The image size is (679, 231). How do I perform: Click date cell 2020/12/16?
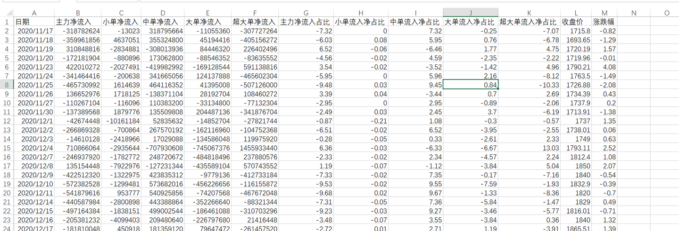click(x=34, y=220)
